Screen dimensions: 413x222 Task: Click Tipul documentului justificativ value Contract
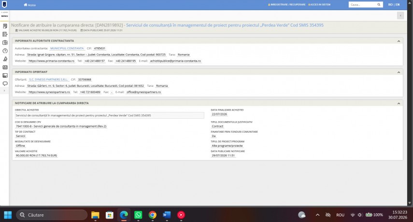(217, 126)
